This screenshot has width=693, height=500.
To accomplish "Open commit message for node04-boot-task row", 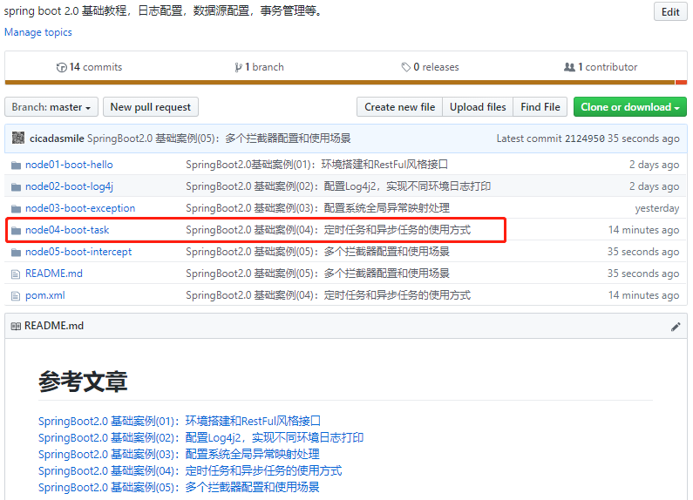I will [x=328, y=230].
